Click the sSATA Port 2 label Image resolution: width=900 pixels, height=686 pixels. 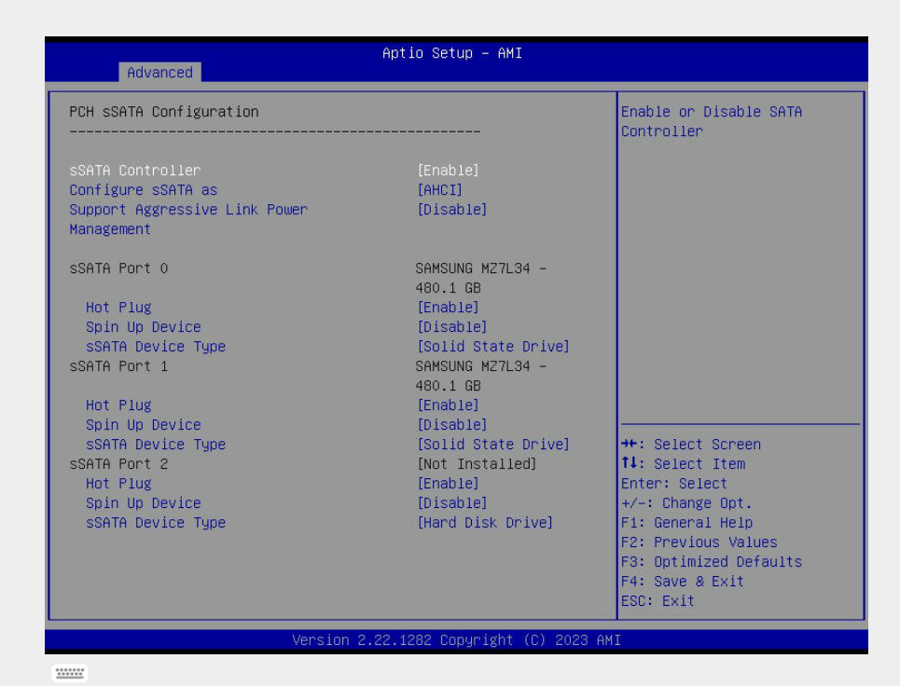118,464
